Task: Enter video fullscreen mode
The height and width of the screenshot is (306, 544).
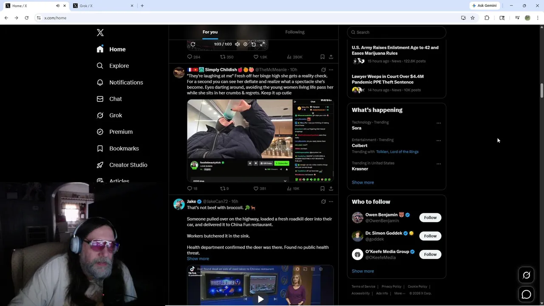Action: pyautogui.click(x=263, y=44)
